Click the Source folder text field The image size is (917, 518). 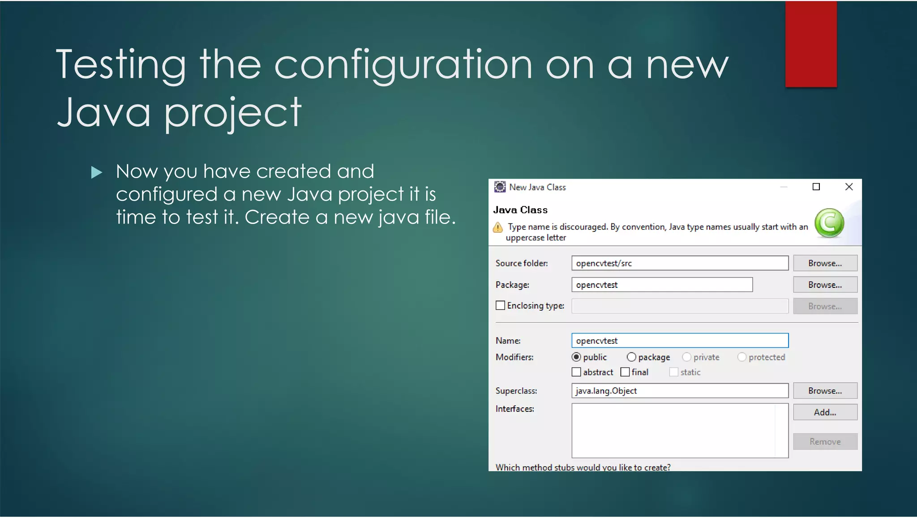pos(679,263)
